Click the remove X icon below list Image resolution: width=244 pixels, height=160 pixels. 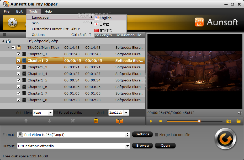tap(73, 121)
